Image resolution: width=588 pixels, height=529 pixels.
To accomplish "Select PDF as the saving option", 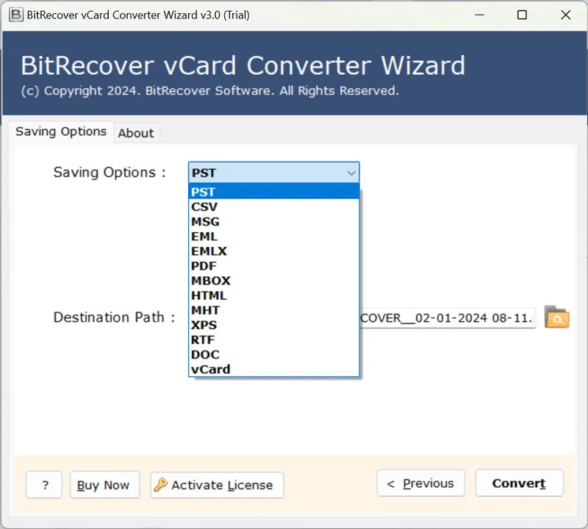I will click(x=273, y=266).
